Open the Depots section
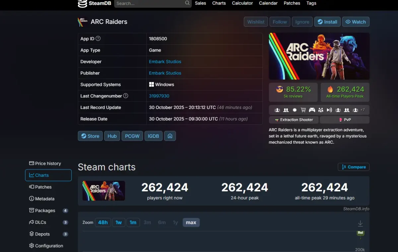Viewport: 398px width, 252px height. pos(42,234)
